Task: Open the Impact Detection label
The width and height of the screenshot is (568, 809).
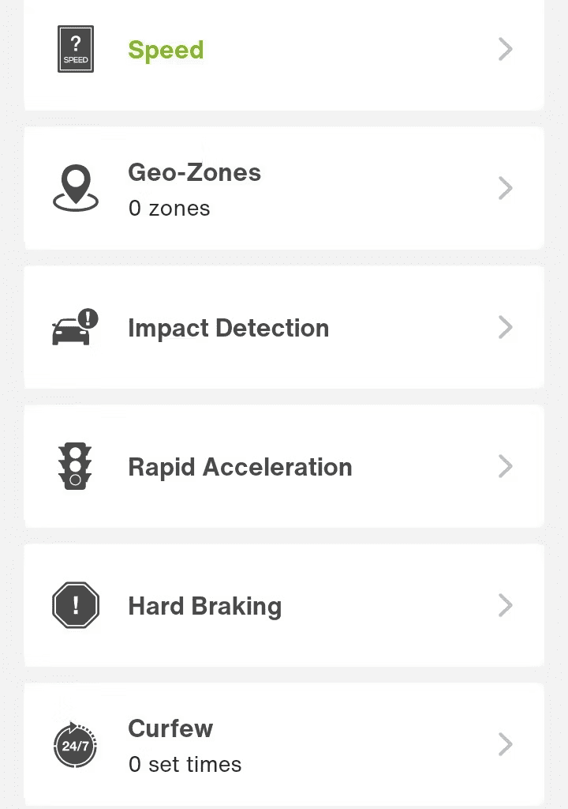Action: [228, 329]
